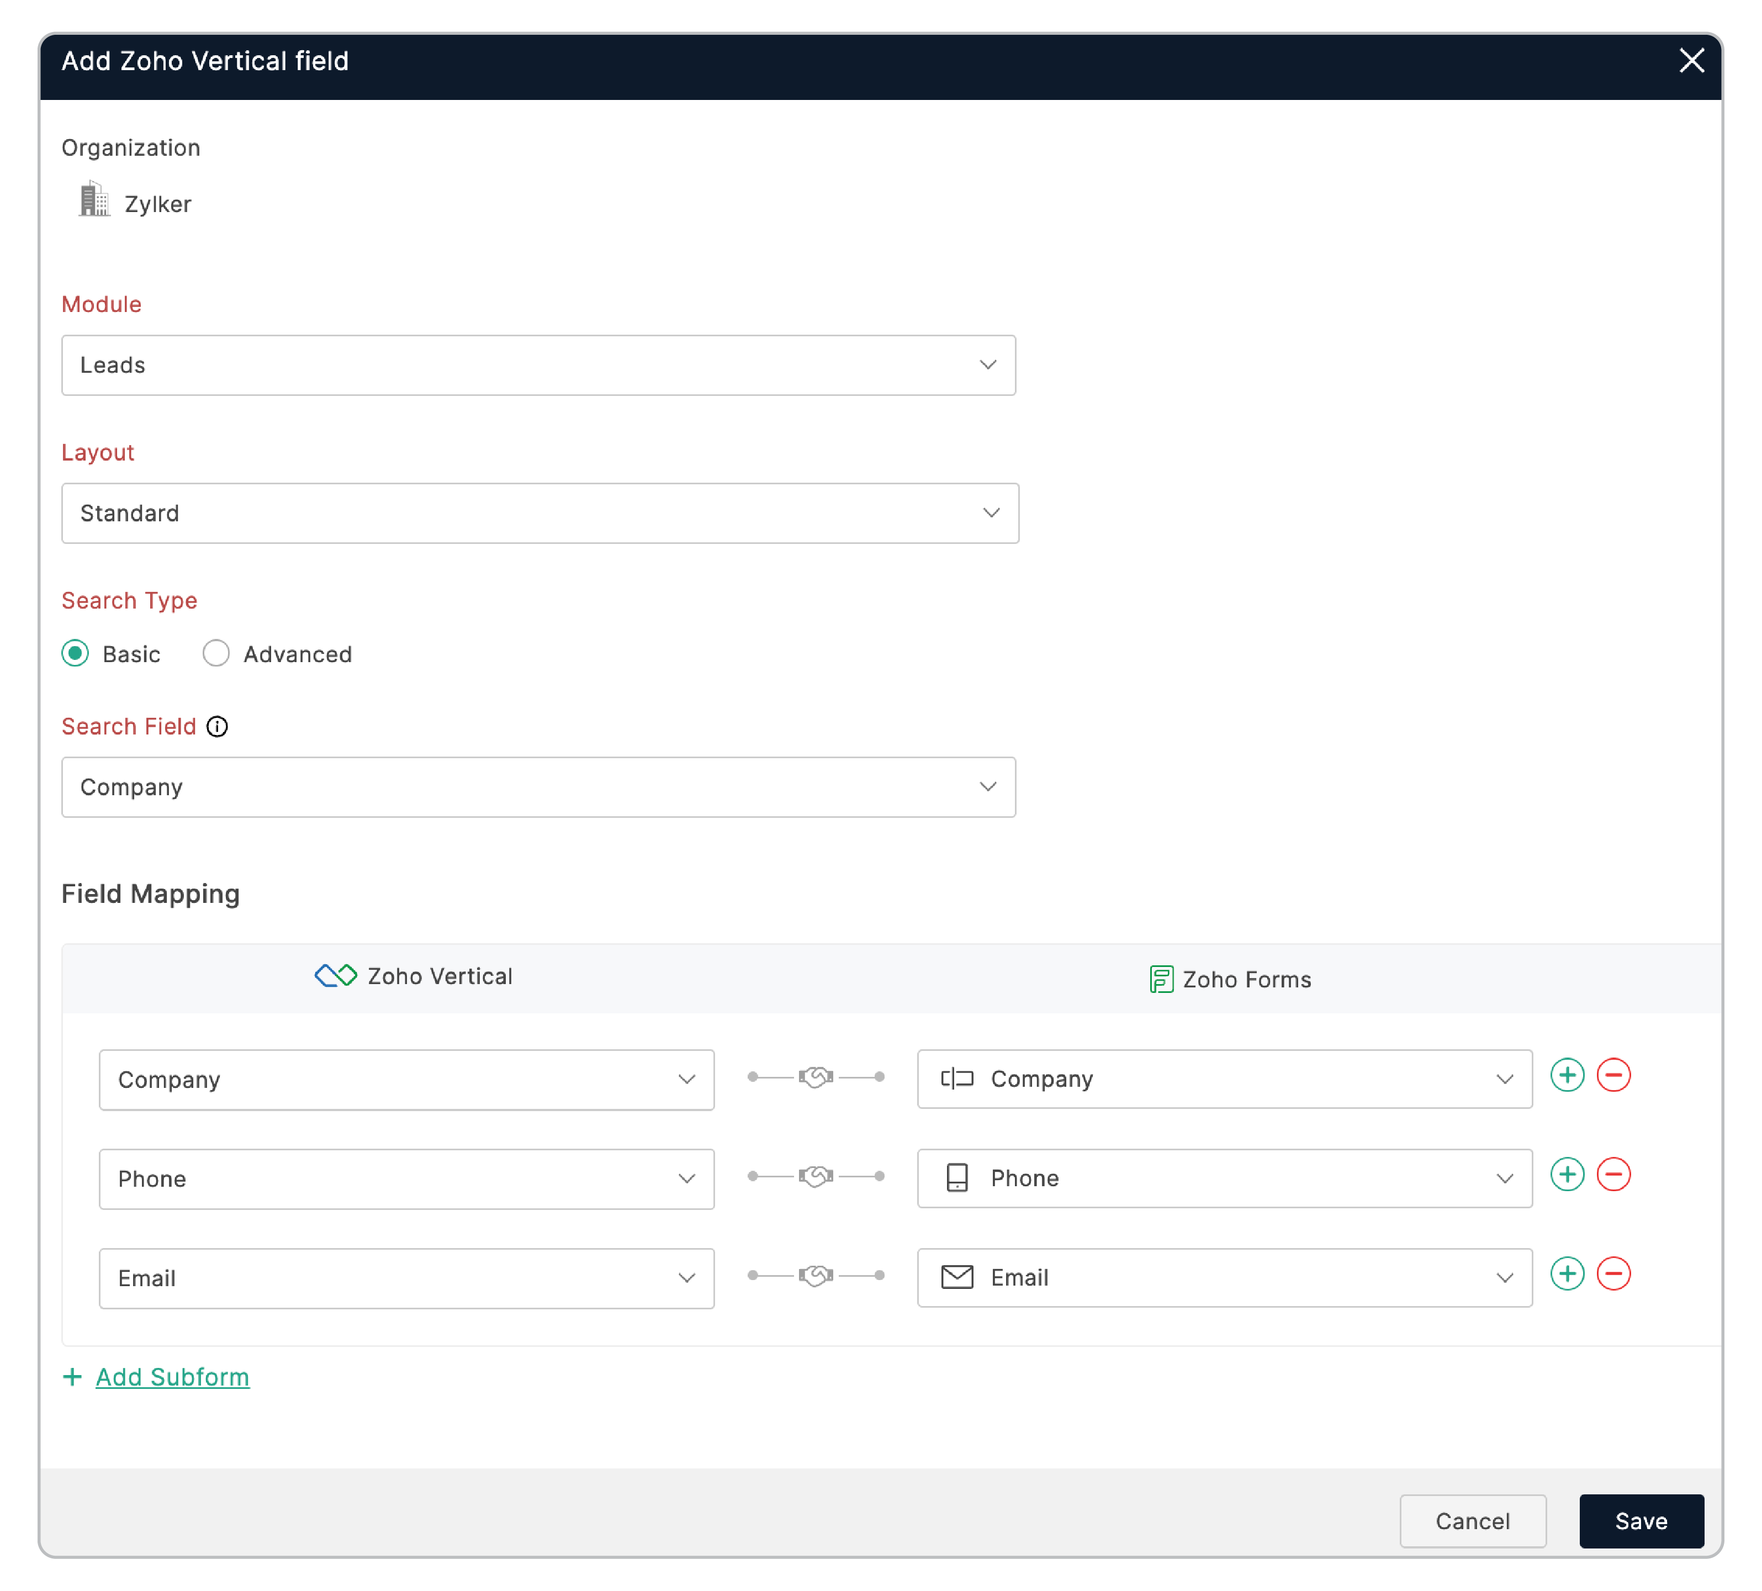1762x1591 pixels.
Task: Remove the Email mapping row
Action: pos(1613,1273)
